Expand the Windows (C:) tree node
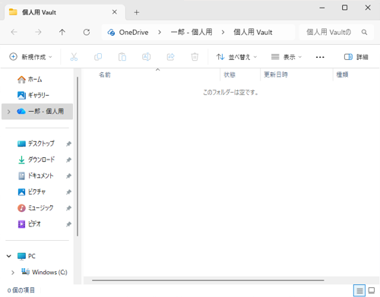 (x=13, y=273)
